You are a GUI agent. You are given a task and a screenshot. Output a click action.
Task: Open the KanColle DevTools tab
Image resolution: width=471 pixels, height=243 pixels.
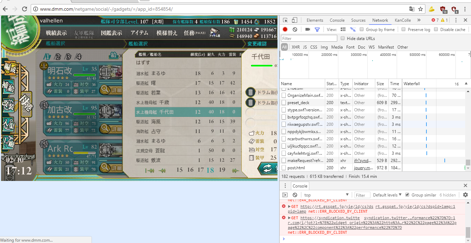click(x=403, y=20)
